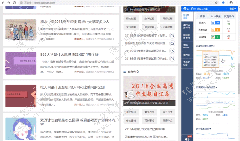240x141 pixels.
Task: Click the 作文题目 tag button
Action: pos(131,112)
